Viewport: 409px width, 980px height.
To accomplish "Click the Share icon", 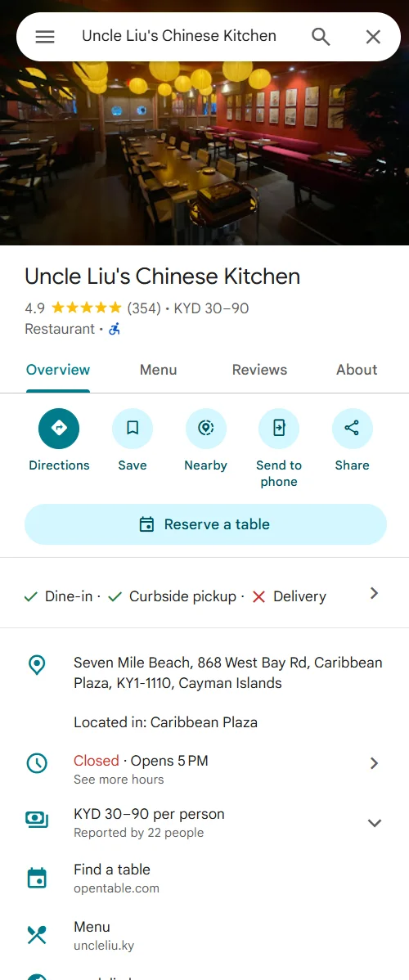I will [x=352, y=429].
